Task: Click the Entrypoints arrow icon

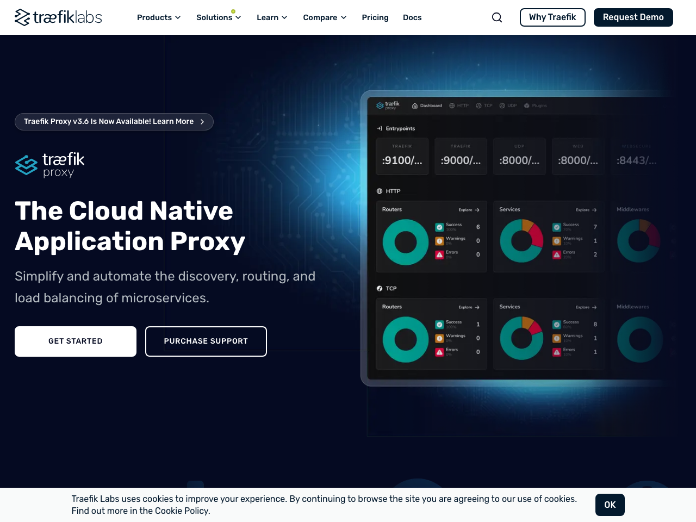Action: 379,128
